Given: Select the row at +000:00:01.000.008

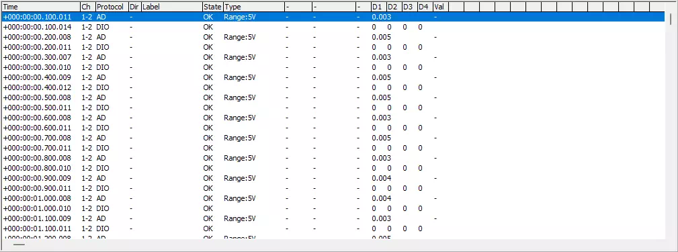Looking at the screenshot, I should click(x=333, y=198).
